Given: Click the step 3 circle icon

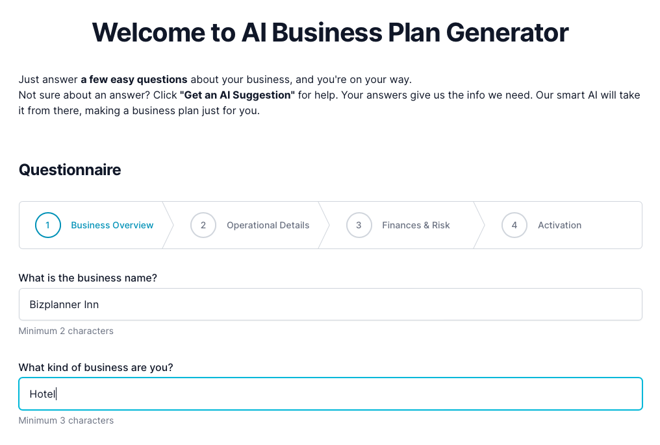Looking at the screenshot, I should [x=359, y=225].
